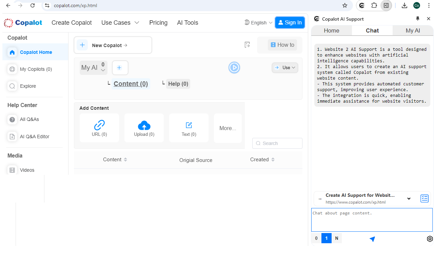Screen dimensions: 434x271
Task: Toggle message mode 0
Action: pos(316,238)
